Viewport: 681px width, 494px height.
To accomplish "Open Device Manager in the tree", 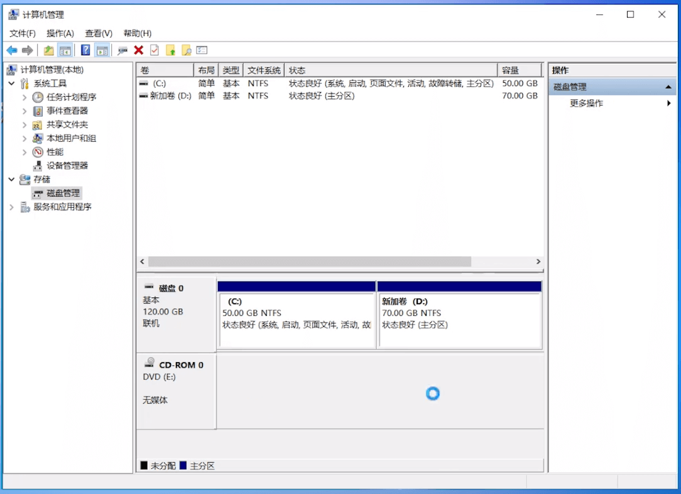I will tap(67, 166).
